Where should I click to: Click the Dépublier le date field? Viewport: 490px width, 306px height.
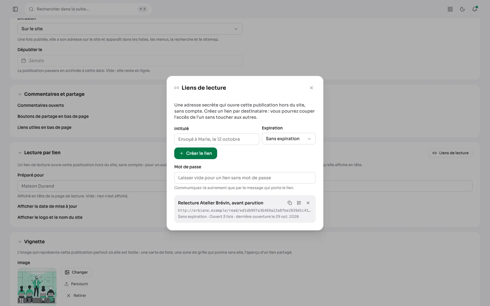coord(130,61)
